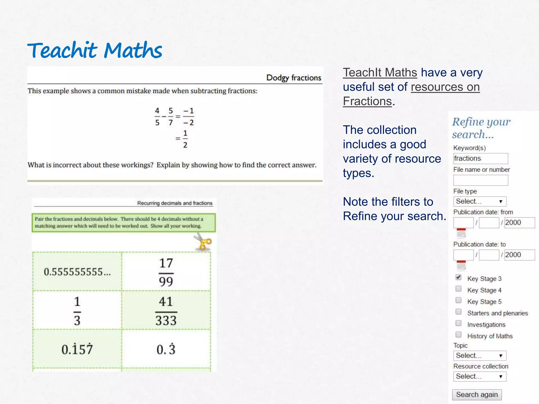This screenshot has height=404, width=539.
Task: Select the 41/333 fraction card
Action: [x=166, y=310]
